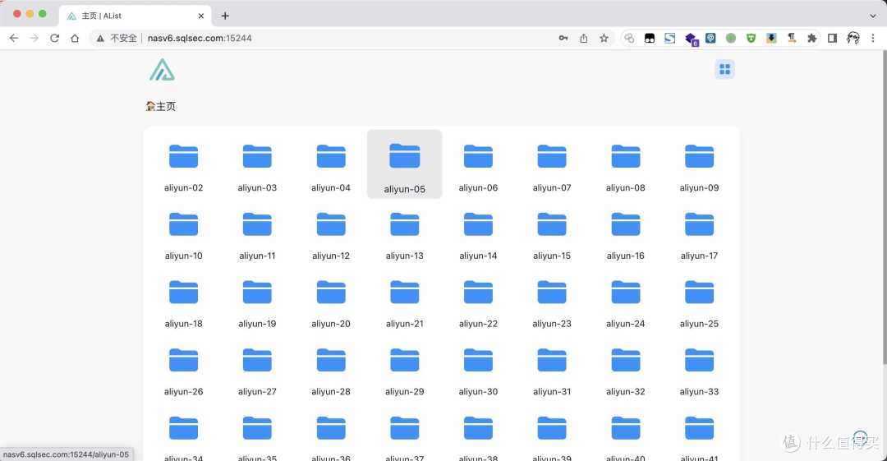Image resolution: width=887 pixels, height=461 pixels.
Task: Open folder aliyun-17
Action: pyautogui.click(x=699, y=232)
